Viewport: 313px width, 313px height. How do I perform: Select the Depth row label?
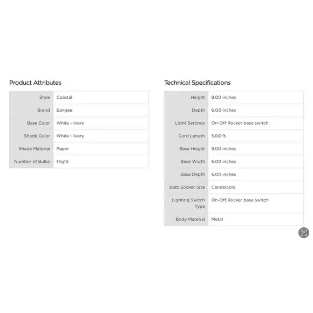(198, 111)
